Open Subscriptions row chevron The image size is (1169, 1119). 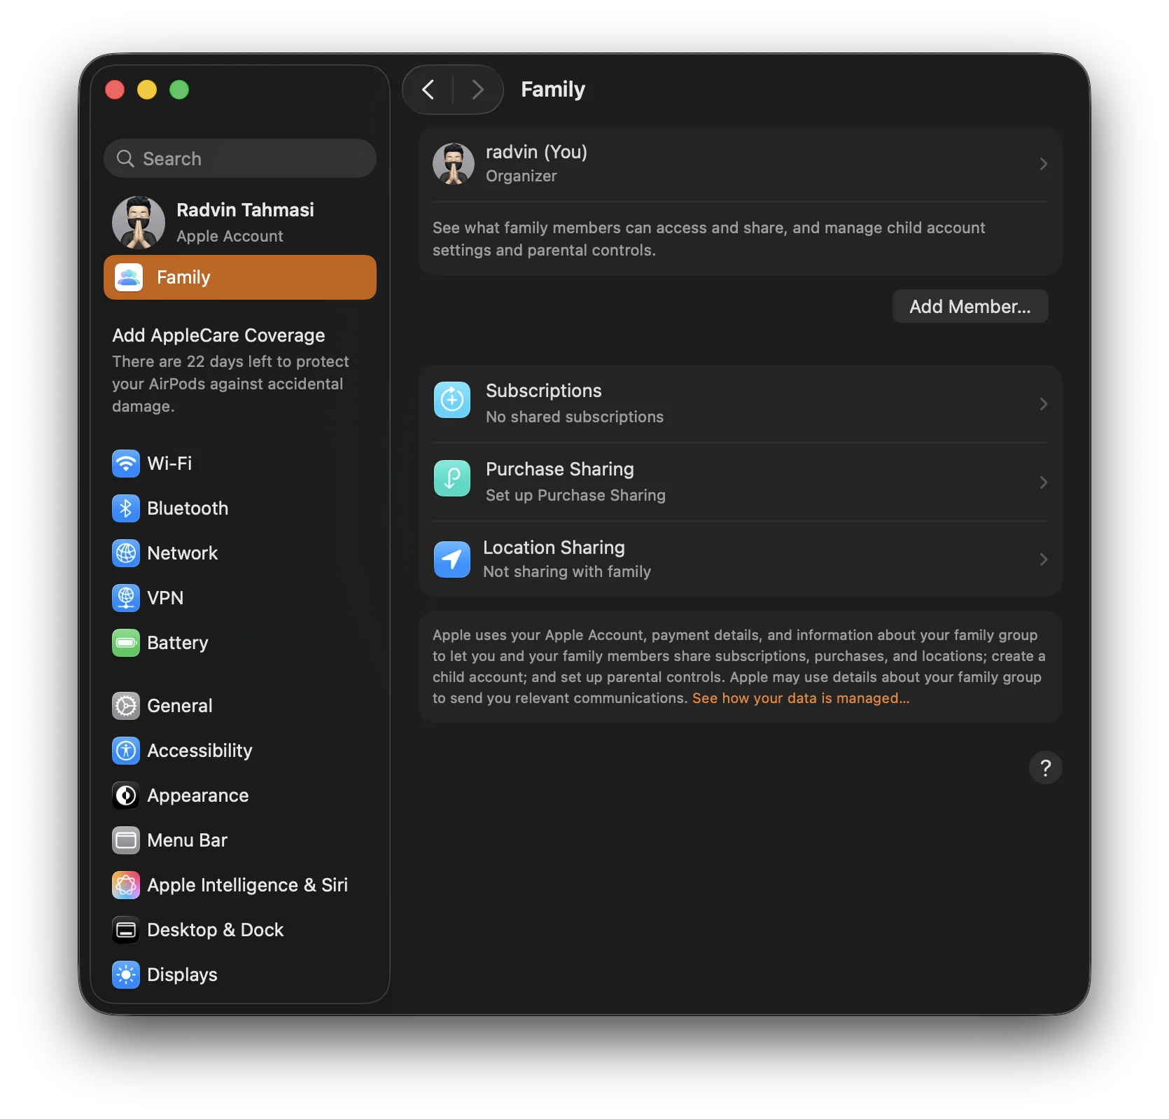[x=1043, y=404]
